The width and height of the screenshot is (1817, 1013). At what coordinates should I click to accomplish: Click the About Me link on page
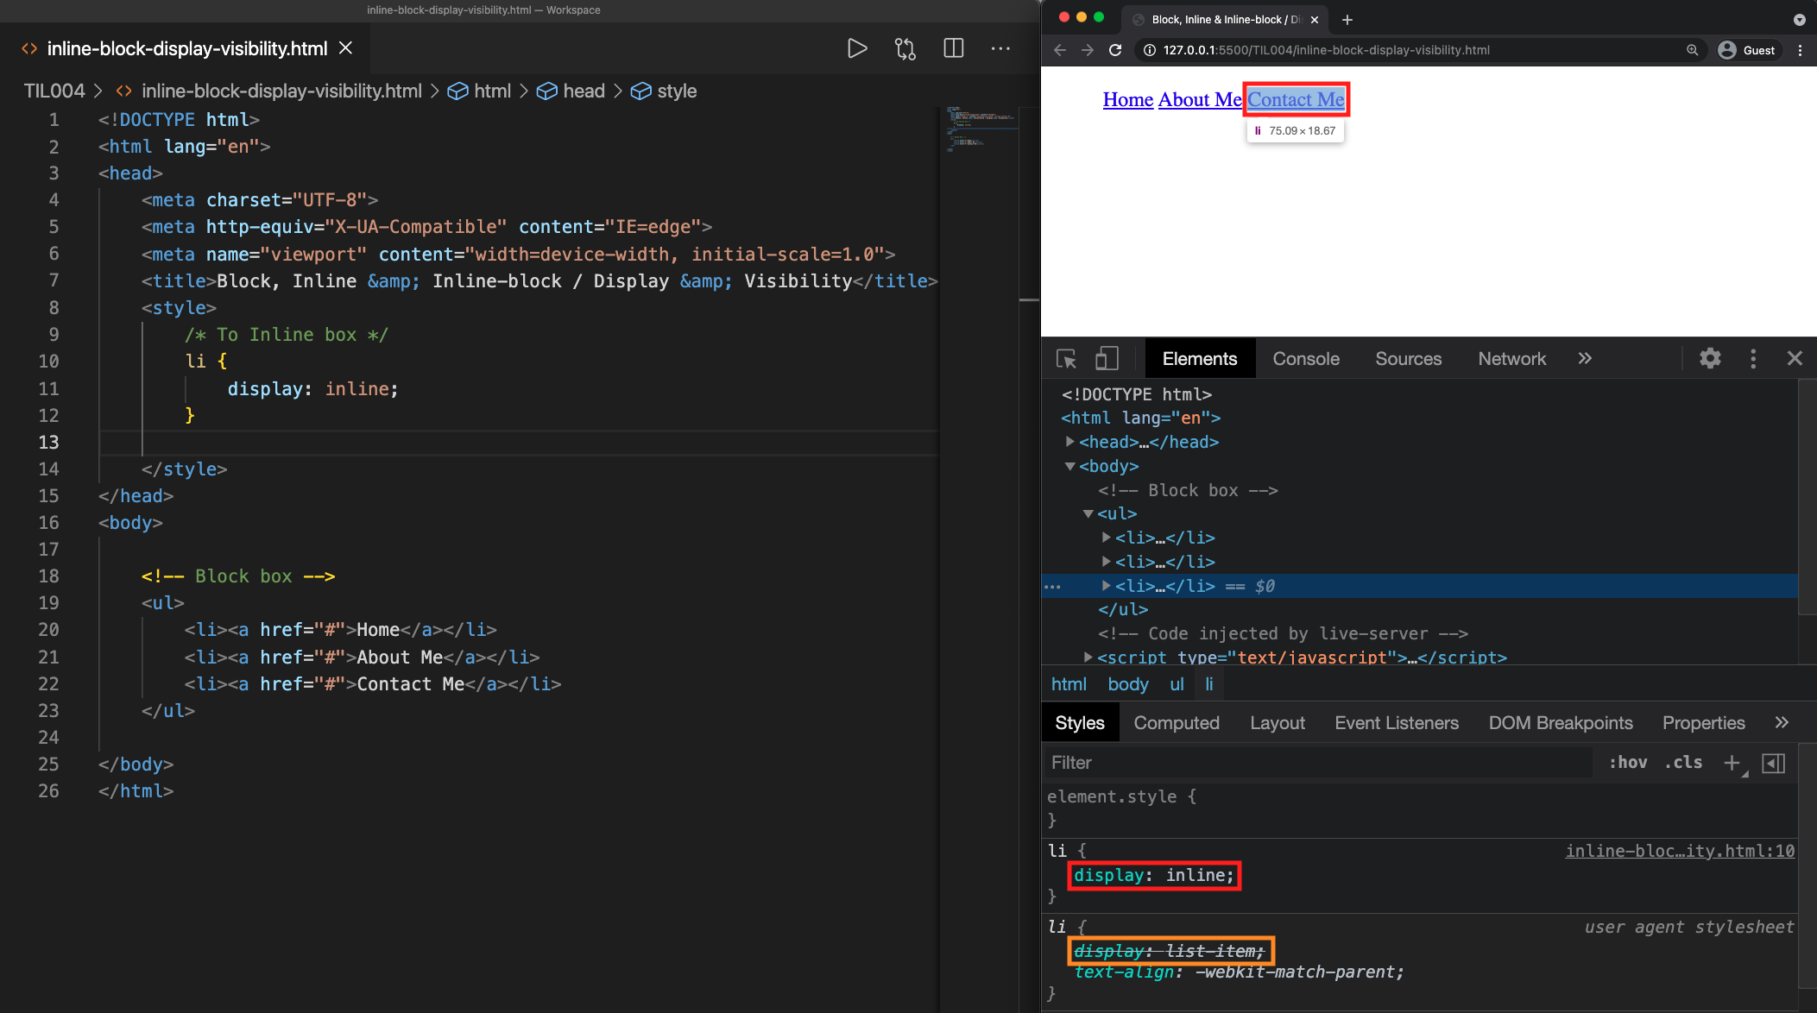(x=1199, y=100)
